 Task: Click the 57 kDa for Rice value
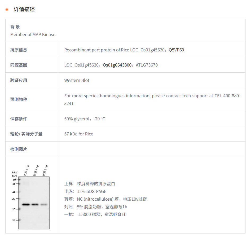pos(78,134)
